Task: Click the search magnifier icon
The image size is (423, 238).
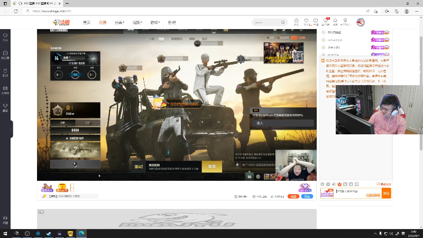Action: tap(283, 22)
